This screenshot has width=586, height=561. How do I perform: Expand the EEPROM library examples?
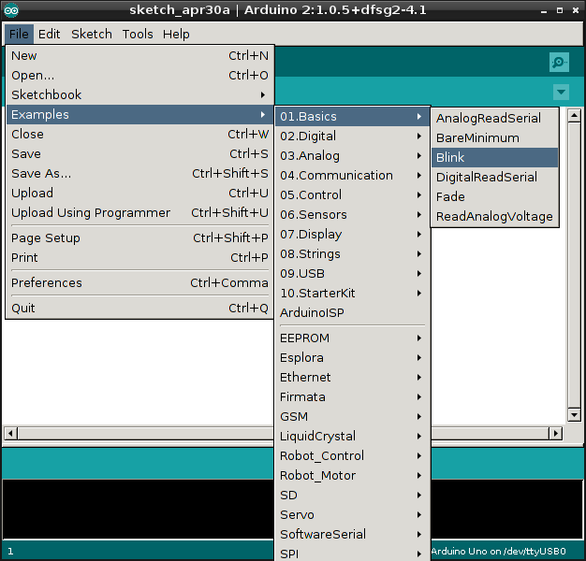tap(352, 338)
